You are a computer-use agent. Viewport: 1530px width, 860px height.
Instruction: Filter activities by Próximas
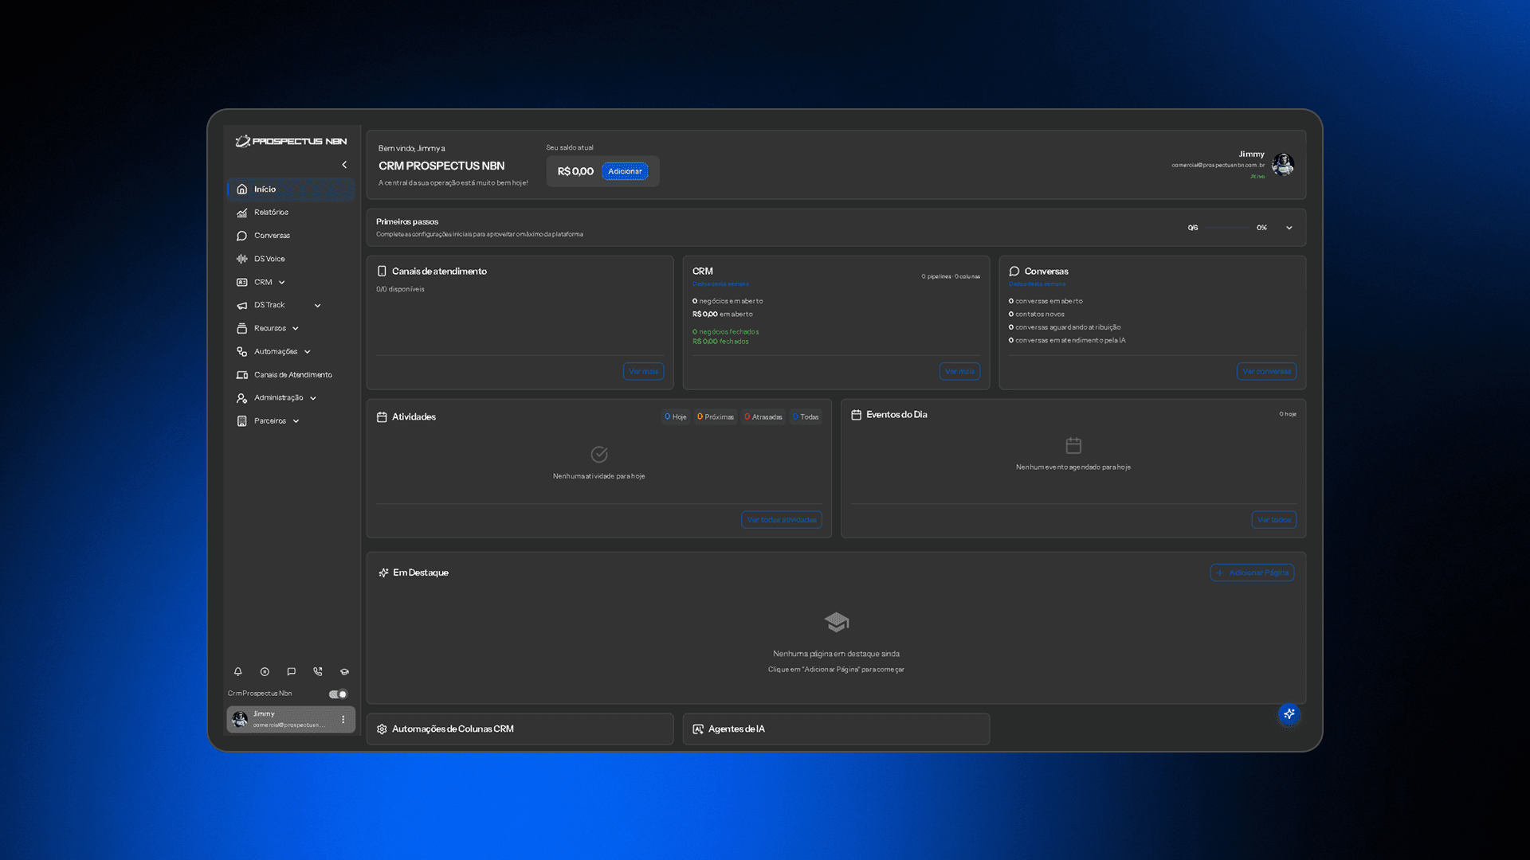[x=716, y=416]
